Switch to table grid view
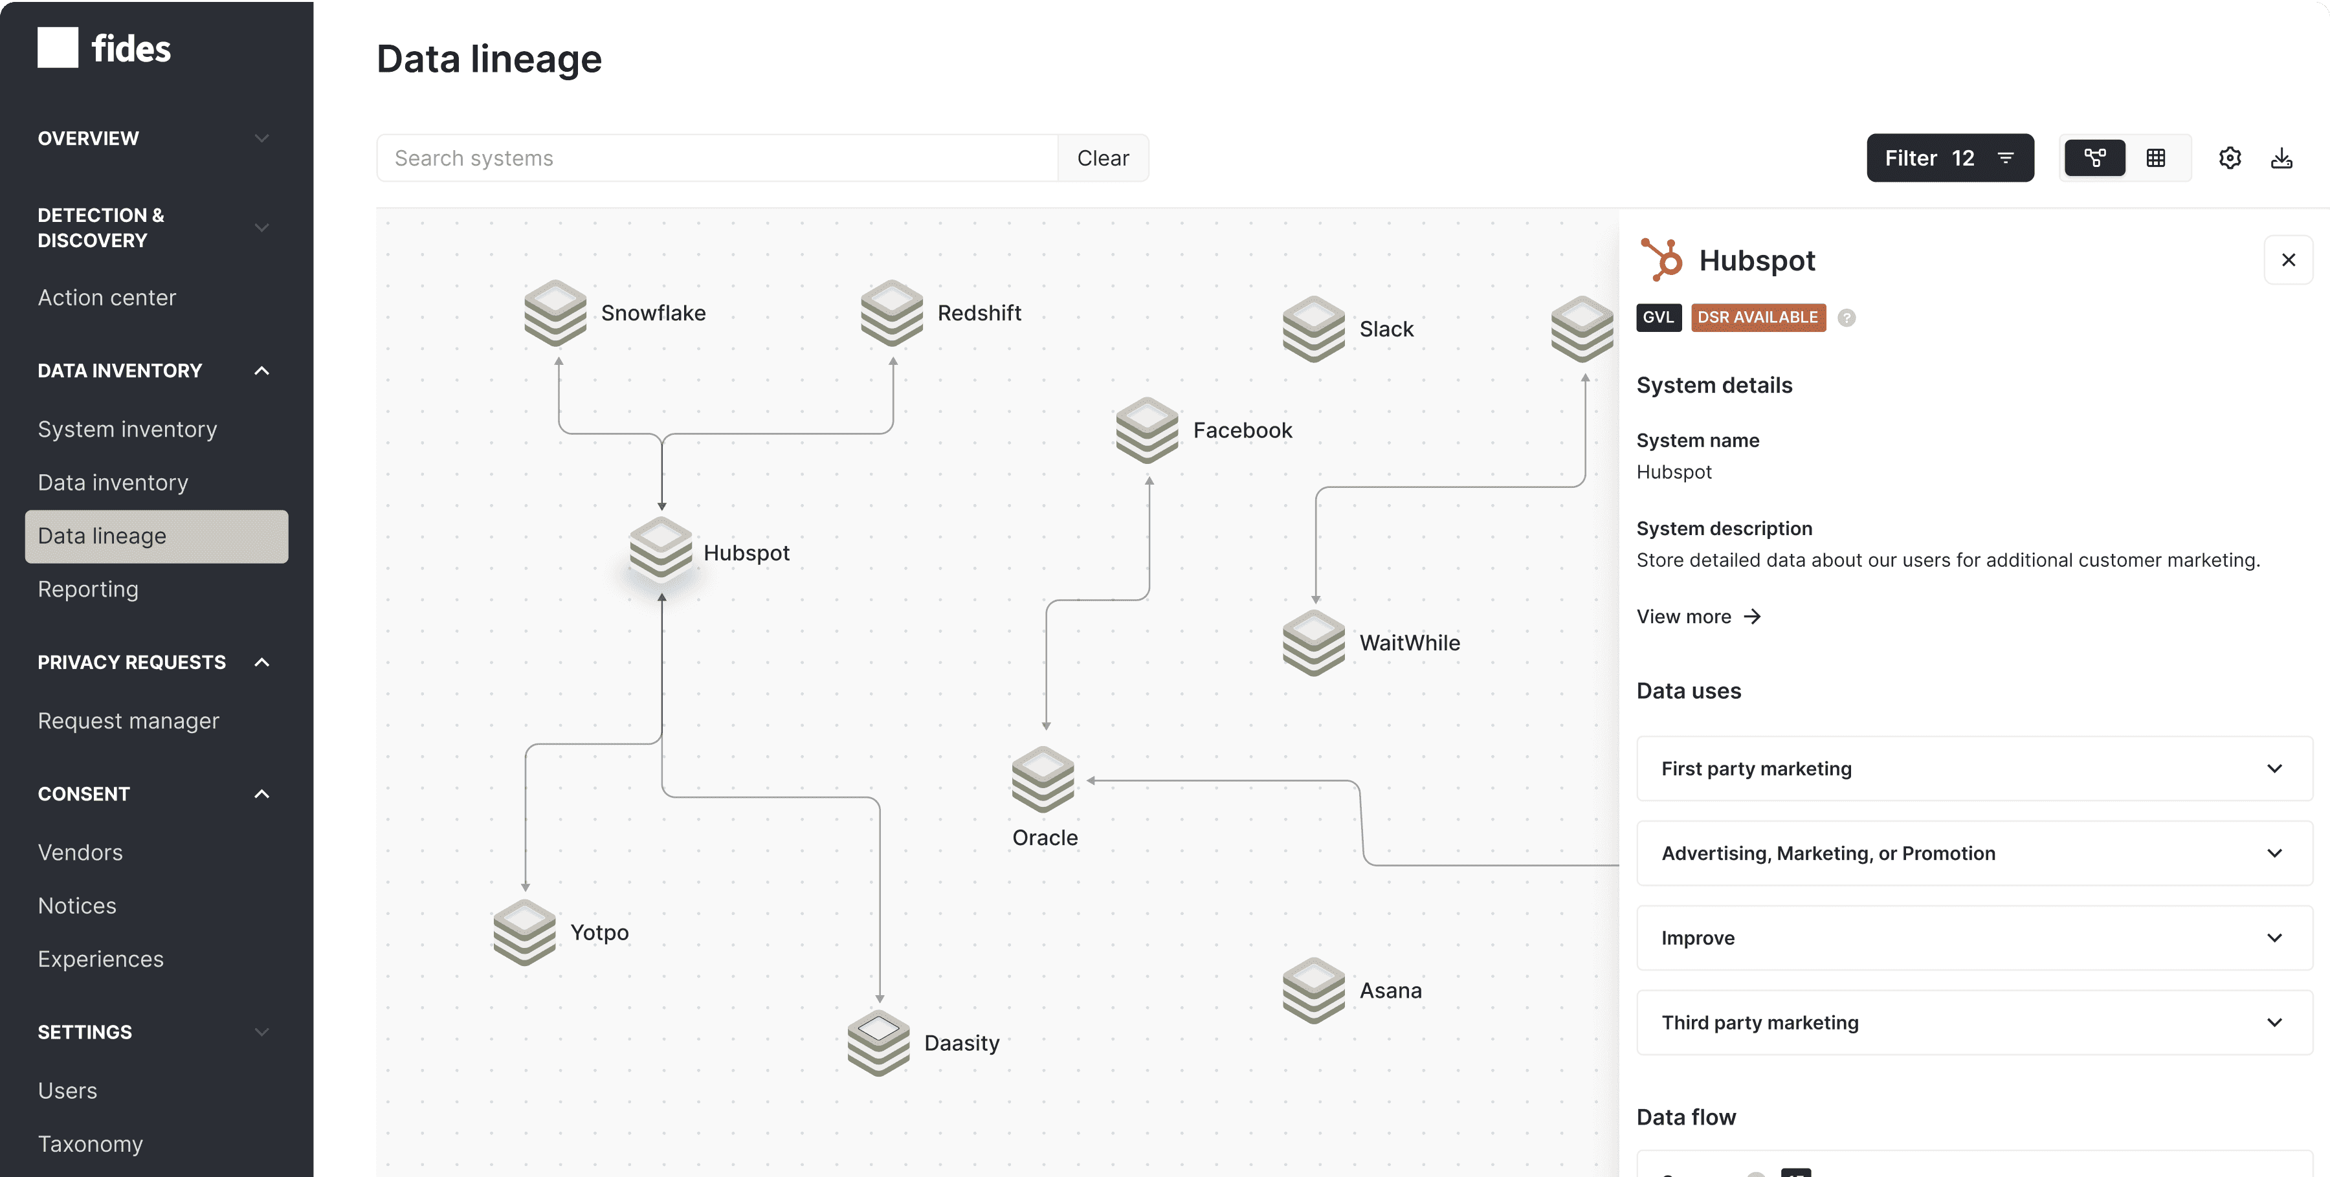Viewport: 2330px width, 1177px height. click(x=2155, y=158)
